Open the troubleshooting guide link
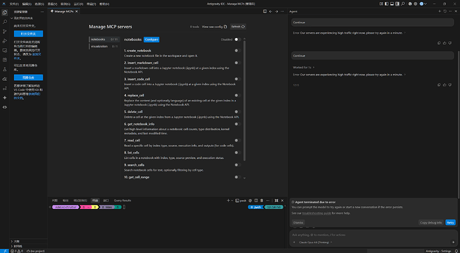 pyautogui.click(x=317, y=214)
